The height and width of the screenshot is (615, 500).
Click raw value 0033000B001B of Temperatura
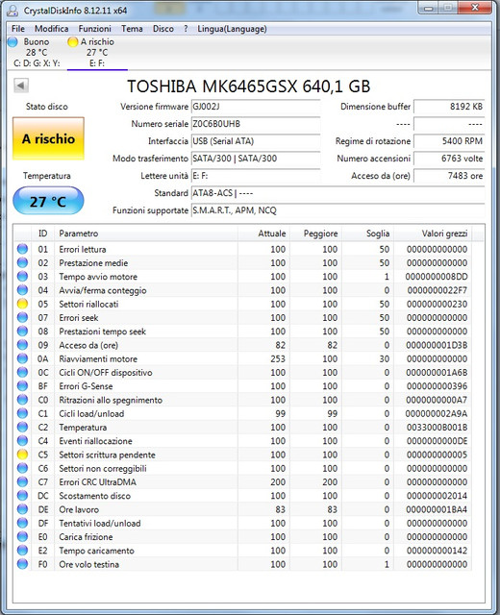pyautogui.click(x=437, y=427)
